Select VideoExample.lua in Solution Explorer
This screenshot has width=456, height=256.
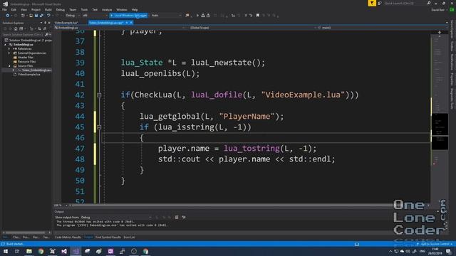coord(29,74)
